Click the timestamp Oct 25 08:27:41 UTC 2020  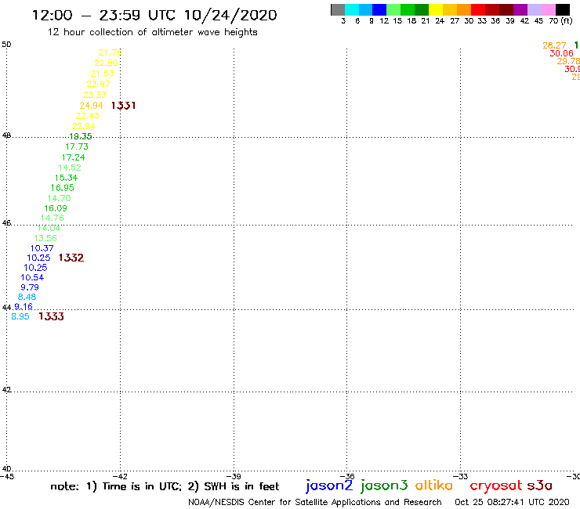click(x=512, y=502)
